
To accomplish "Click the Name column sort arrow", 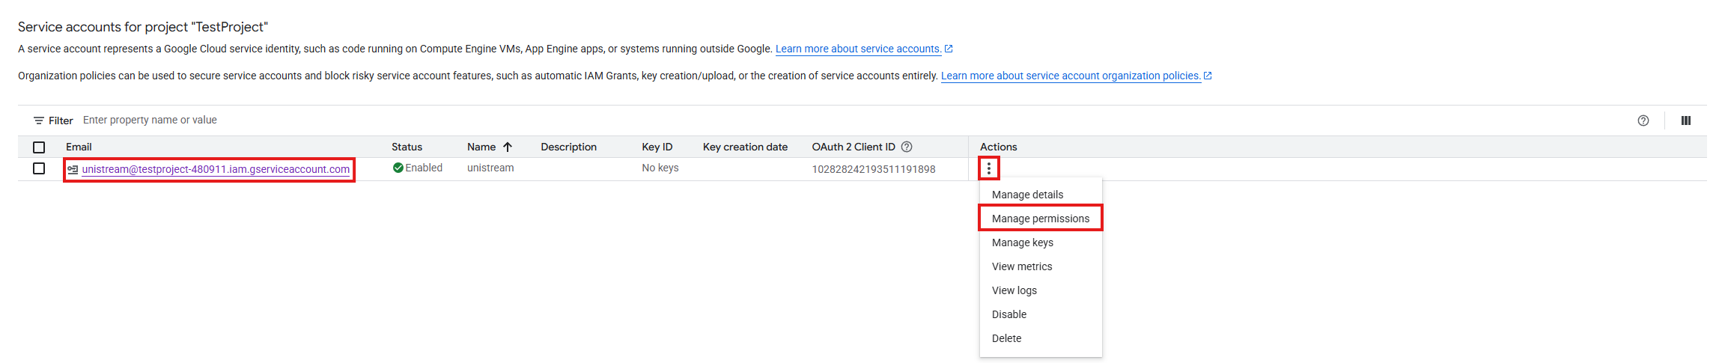I will (508, 147).
